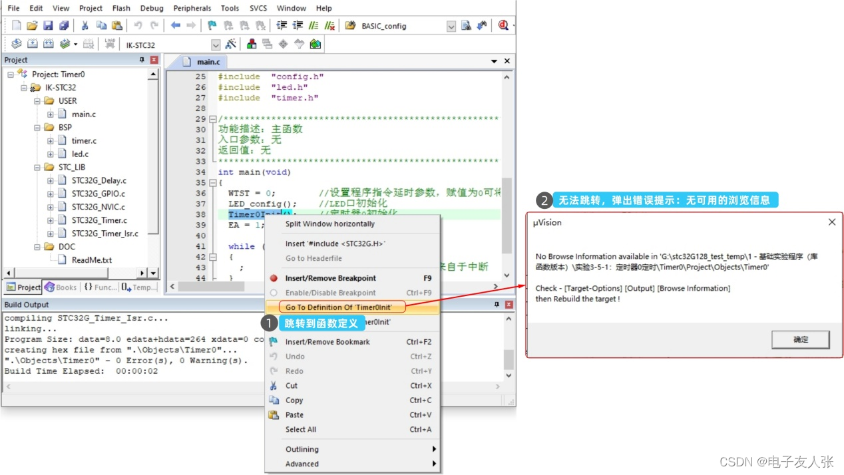
Task: Expand the STC32G_GPIO.c tree node
Action: pos(51,194)
